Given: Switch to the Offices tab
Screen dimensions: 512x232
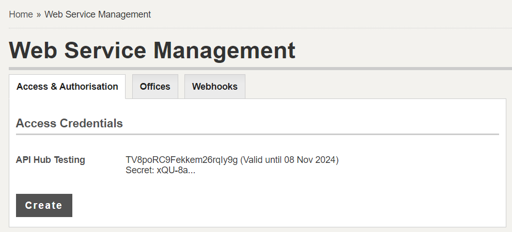Looking at the screenshot, I should click(155, 87).
